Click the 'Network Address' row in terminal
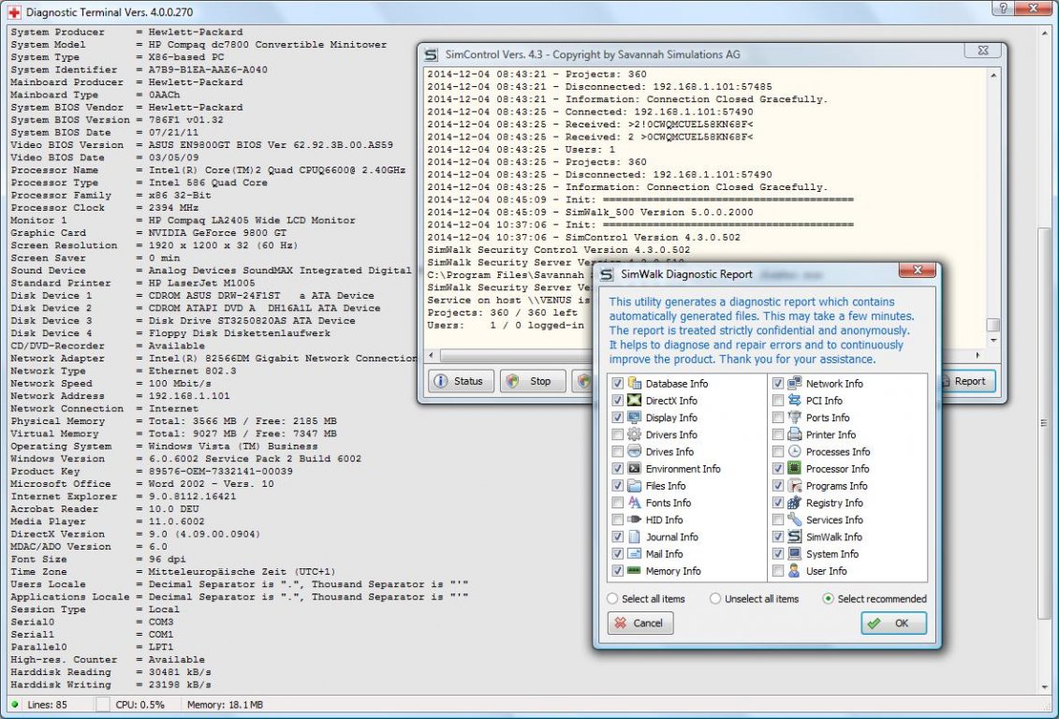Viewport: 1059px width, 719px height. pyautogui.click(x=120, y=396)
